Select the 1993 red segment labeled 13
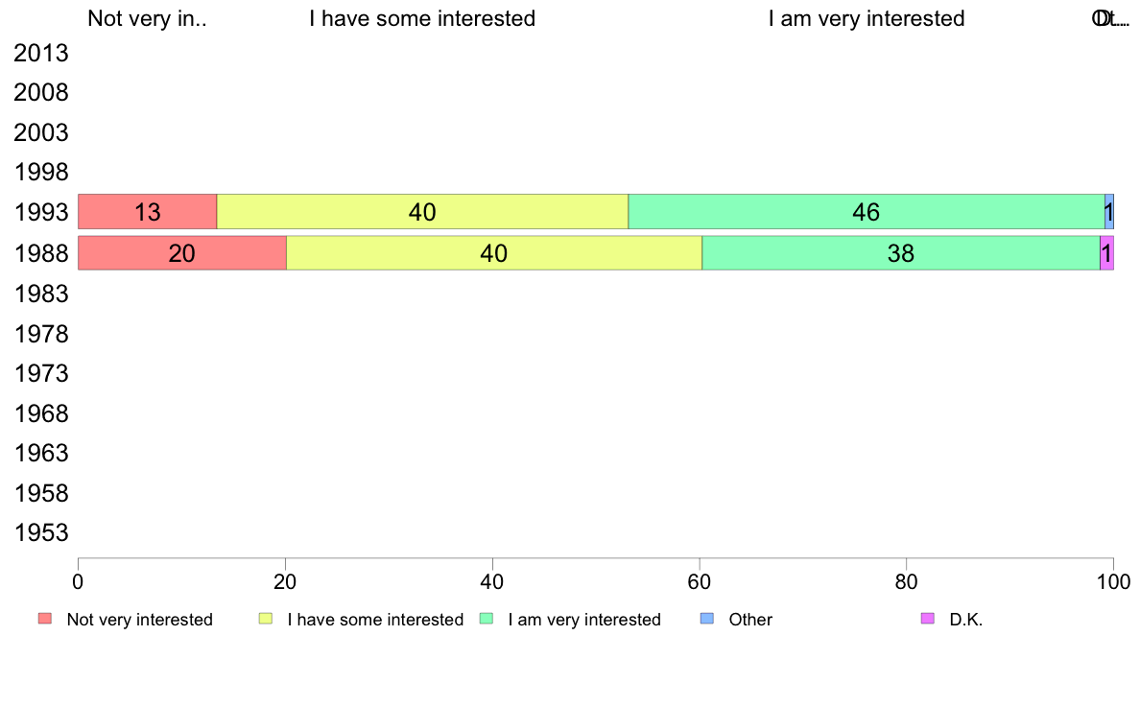This screenshot has height=706, width=1140. [148, 212]
